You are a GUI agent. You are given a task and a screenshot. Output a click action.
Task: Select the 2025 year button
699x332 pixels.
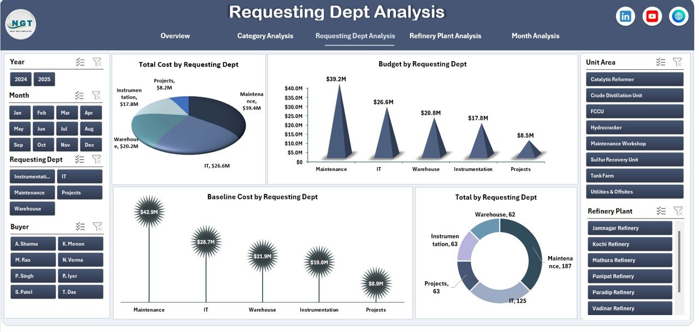click(44, 80)
